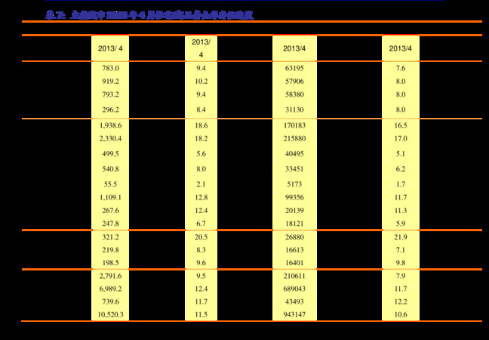Image resolution: width=489 pixels, height=340 pixels.
Task: Select the value 1,109.1
Action: coord(110,197)
